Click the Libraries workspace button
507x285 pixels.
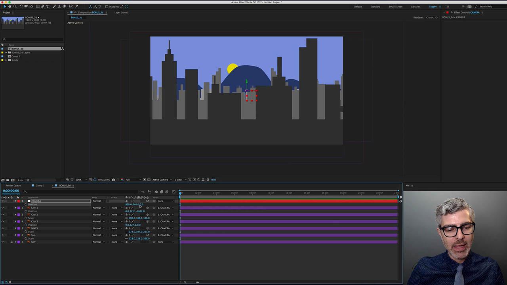click(x=416, y=6)
